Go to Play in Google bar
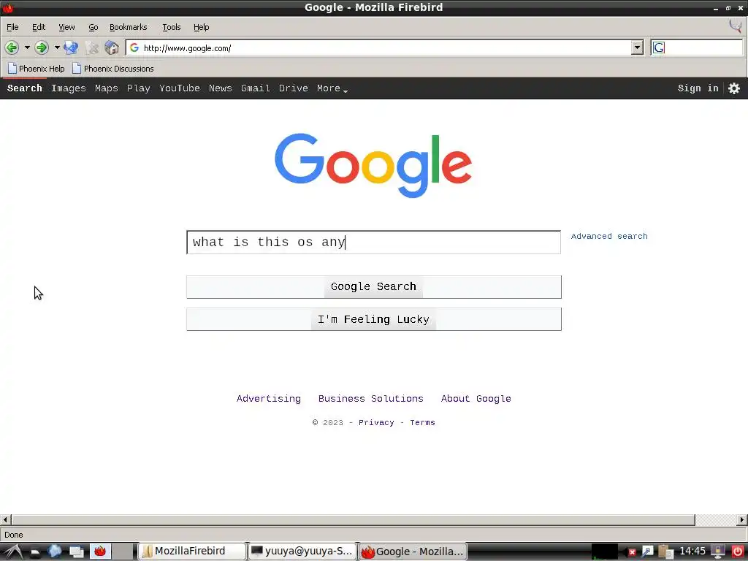This screenshot has height=561, width=748. pyautogui.click(x=138, y=88)
